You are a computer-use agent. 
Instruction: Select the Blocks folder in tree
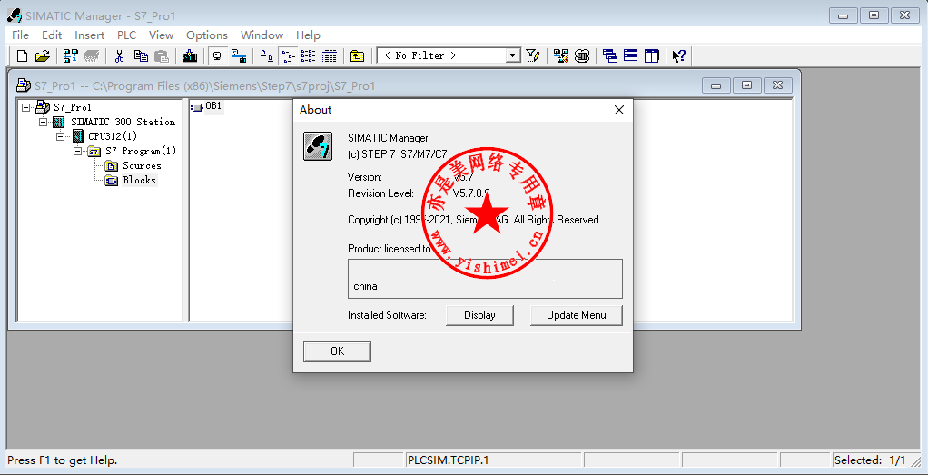coord(139,180)
